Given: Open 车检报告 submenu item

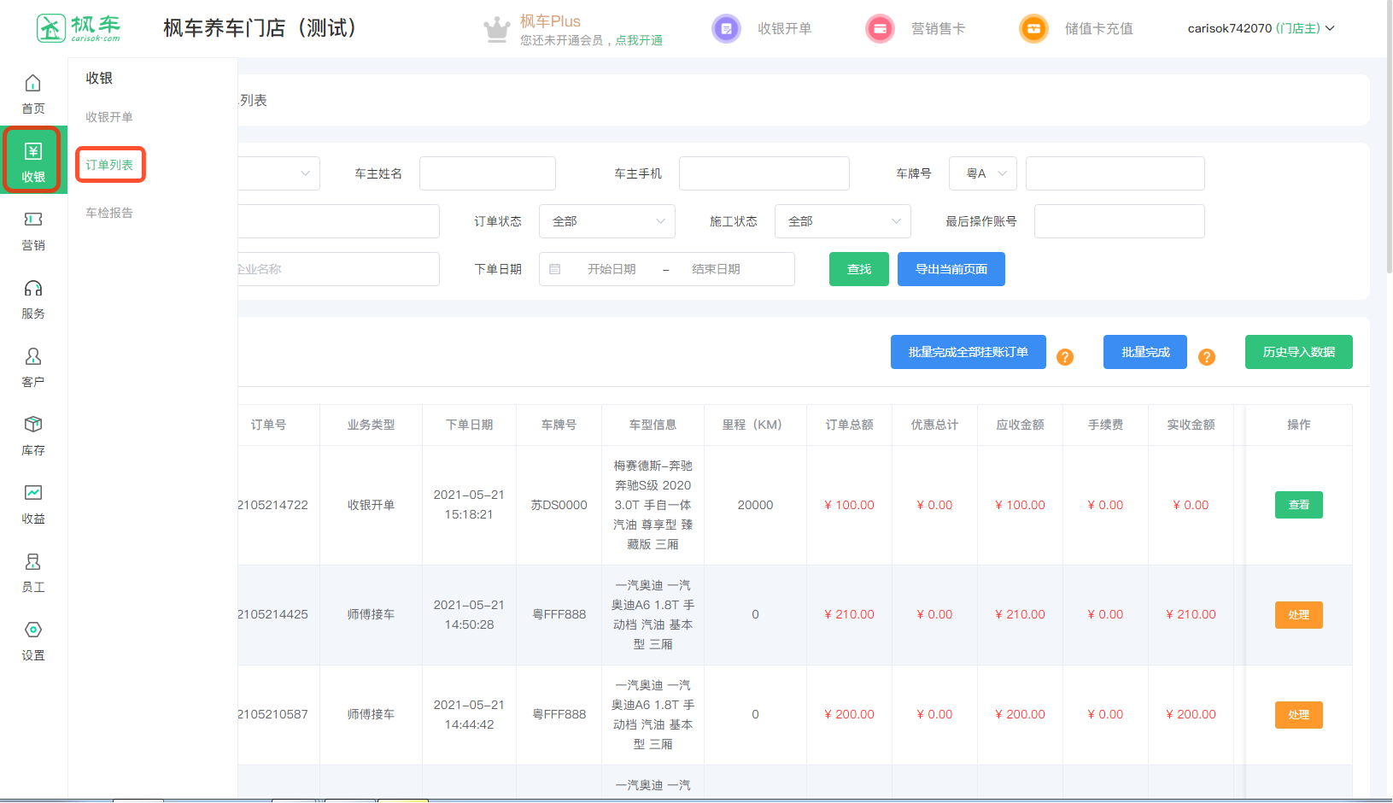Looking at the screenshot, I should [x=109, y=213].
